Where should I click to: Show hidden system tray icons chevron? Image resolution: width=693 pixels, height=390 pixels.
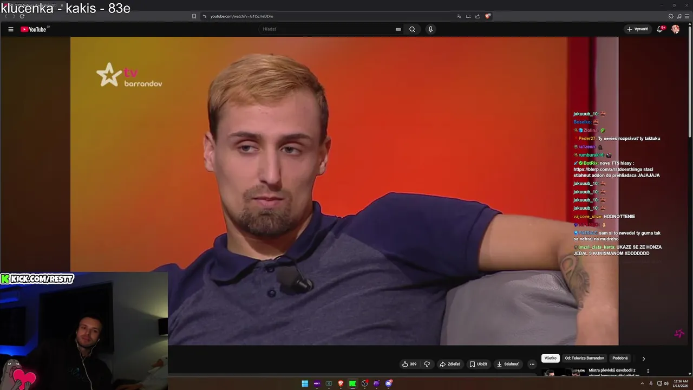pos(643,383)
